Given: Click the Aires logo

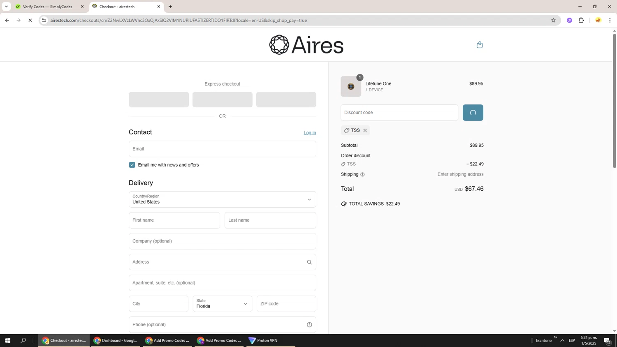Looking at the screenshot, I should 306,45.
